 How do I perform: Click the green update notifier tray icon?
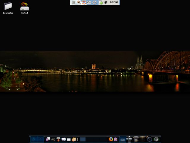click(x=101, y=2)
